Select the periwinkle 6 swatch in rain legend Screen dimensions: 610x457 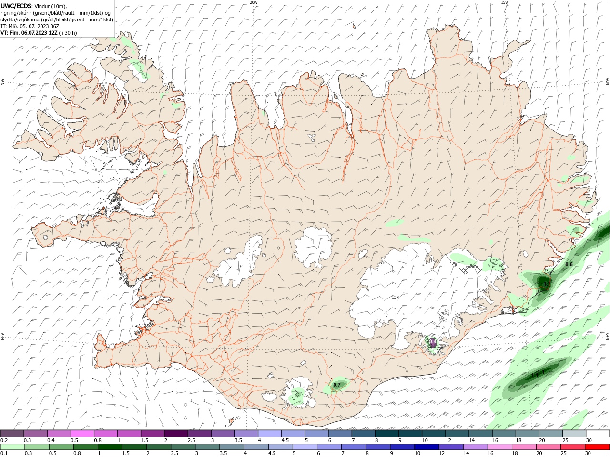click(x=329, y=447)
